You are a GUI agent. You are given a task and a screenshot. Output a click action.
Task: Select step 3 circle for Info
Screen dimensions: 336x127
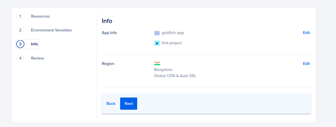20,44
